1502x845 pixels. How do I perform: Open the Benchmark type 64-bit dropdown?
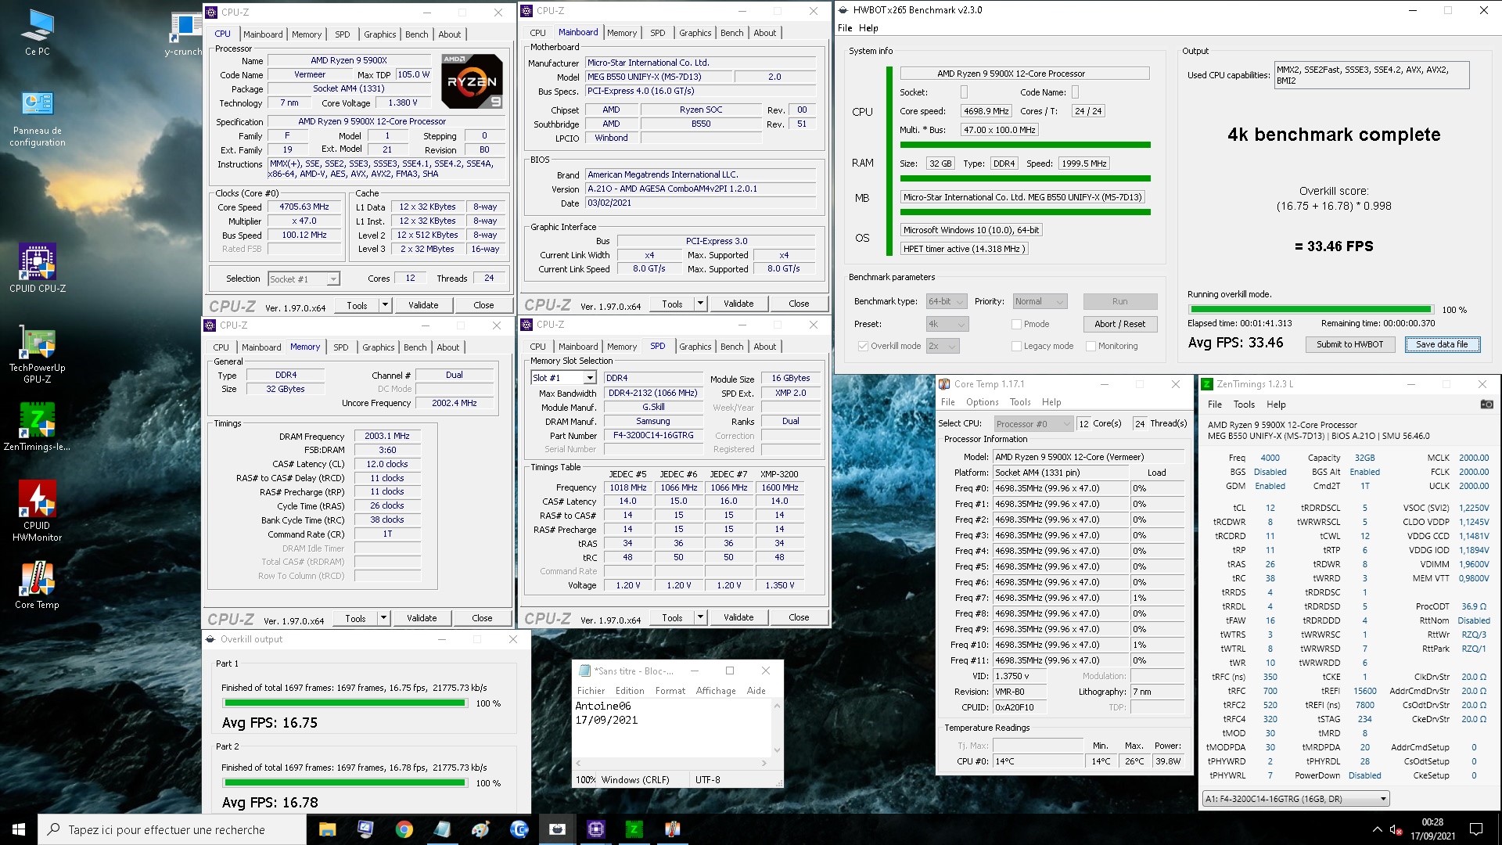point(947,301)
